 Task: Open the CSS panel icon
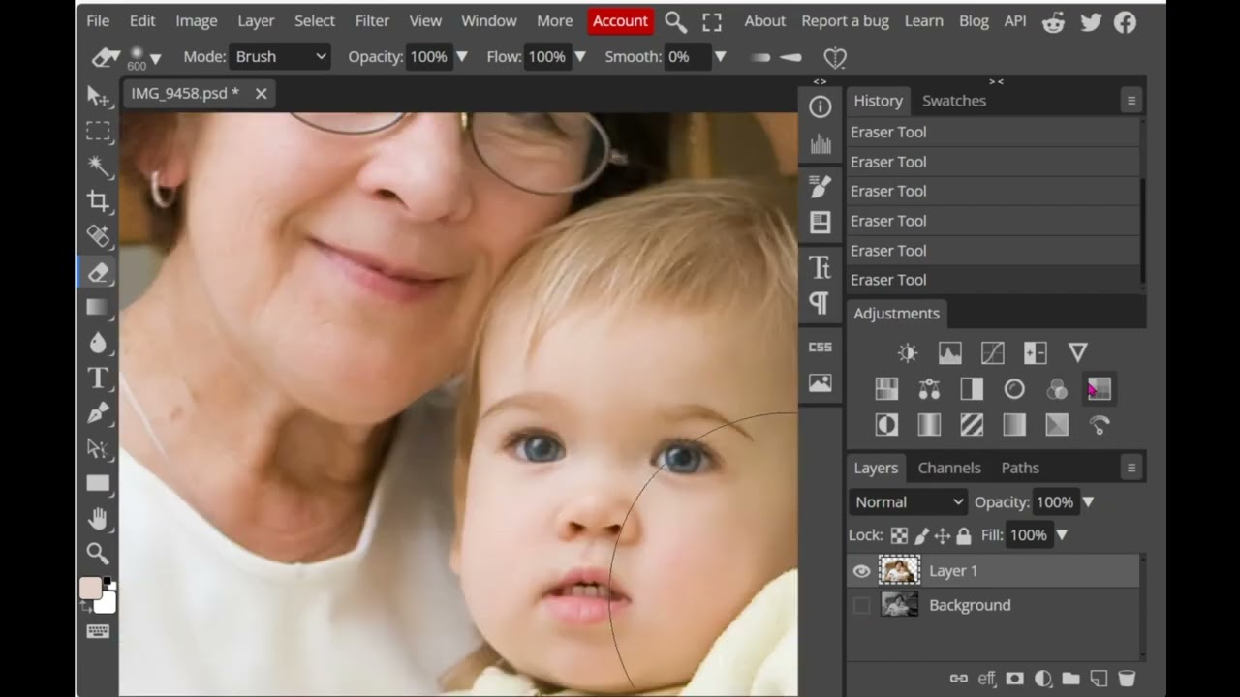tap(821, 347)
